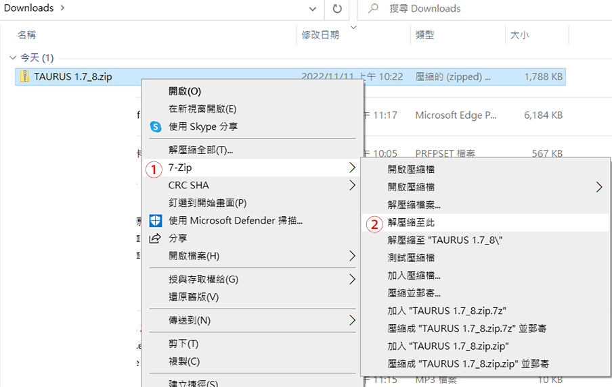The image size is (612, 387).
Task: Sort files by 名稱 column header
Action: (27, 34)
